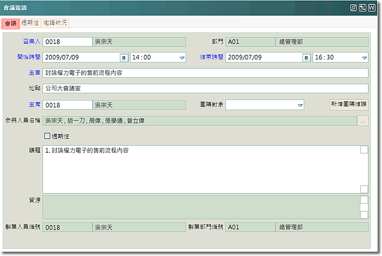This screenshot has height=256, width=382.
Task: Expand the start time 14:00 dropdown
Action: click(x=182, y=57)
